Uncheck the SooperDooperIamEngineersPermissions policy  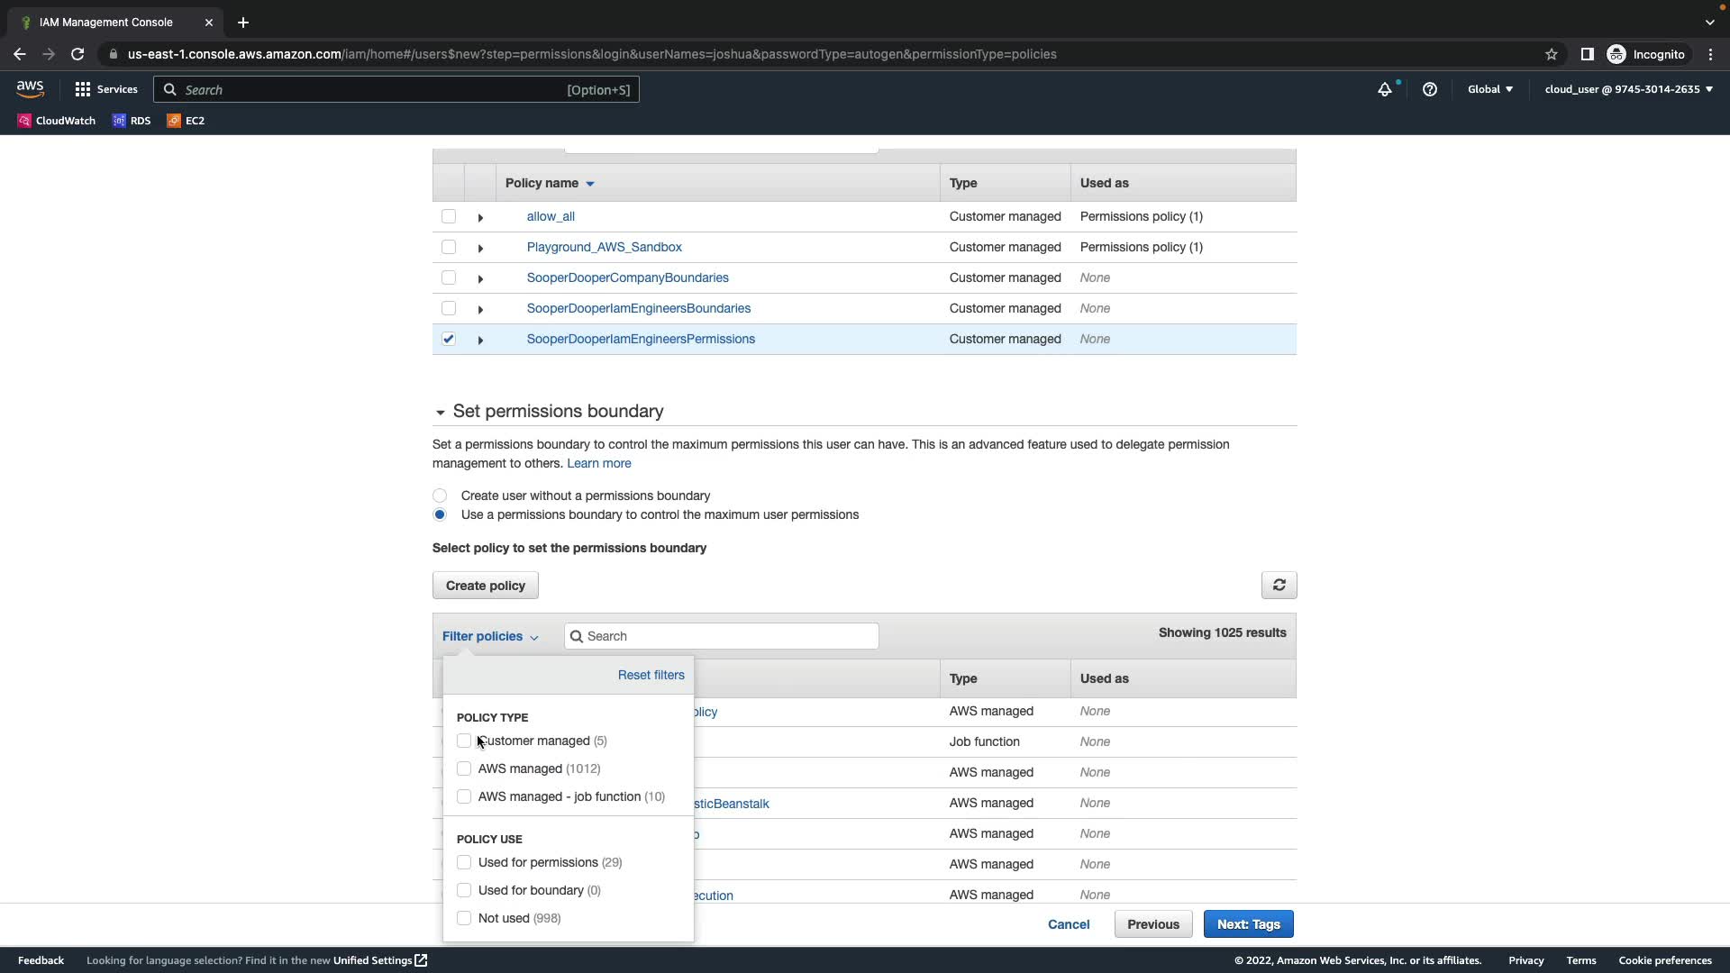(x=449, y=339)
